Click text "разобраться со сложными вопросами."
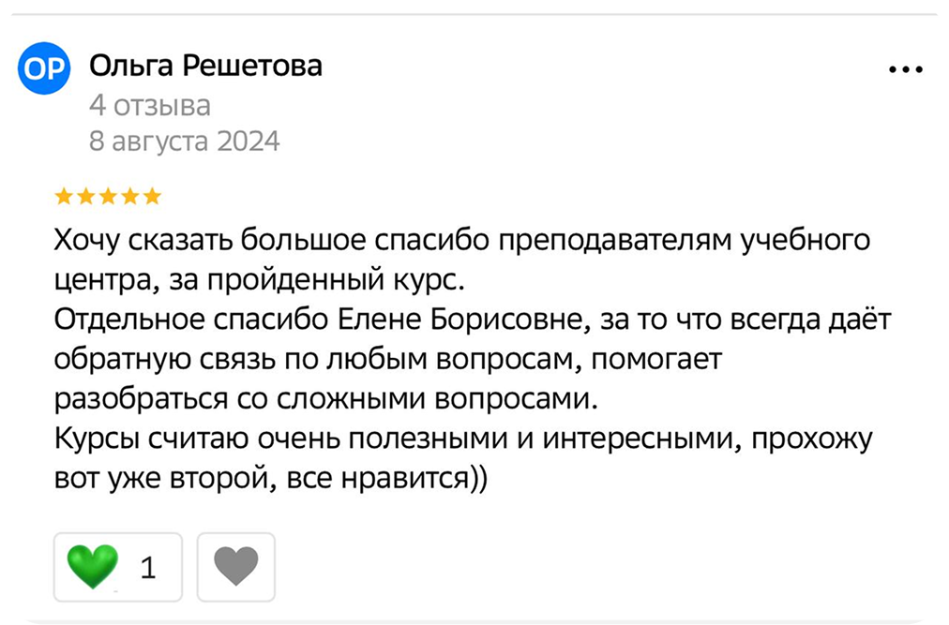 (x=324, y=399)
